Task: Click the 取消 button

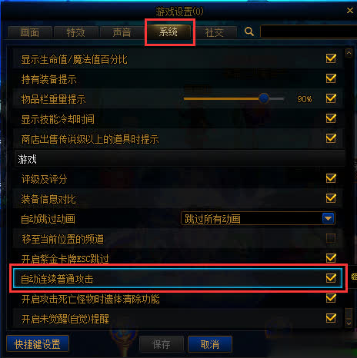Action: pos(210,344)
